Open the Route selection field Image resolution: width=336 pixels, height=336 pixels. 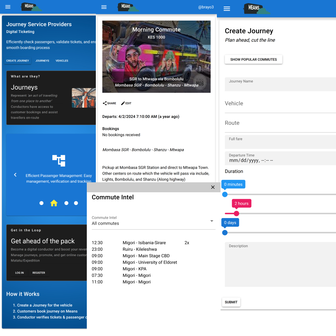tap(280, 123)
